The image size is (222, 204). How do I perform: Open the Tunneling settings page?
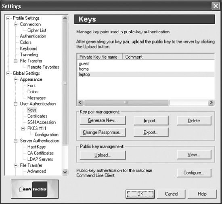coord(29,55)
